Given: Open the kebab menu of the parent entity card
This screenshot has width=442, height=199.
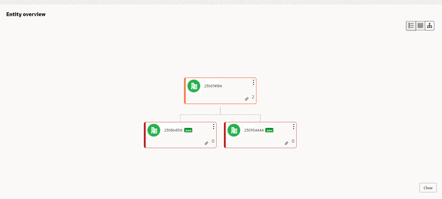Looking at the screenshot, I should click(x=253, y=82).
